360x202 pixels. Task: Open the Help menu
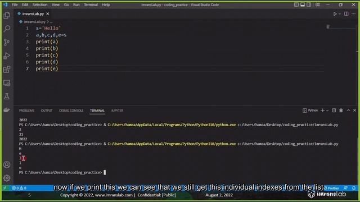tap(106, 4)
